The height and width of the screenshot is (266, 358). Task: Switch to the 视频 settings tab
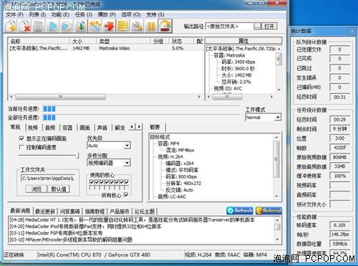click(x=33, y=128)
